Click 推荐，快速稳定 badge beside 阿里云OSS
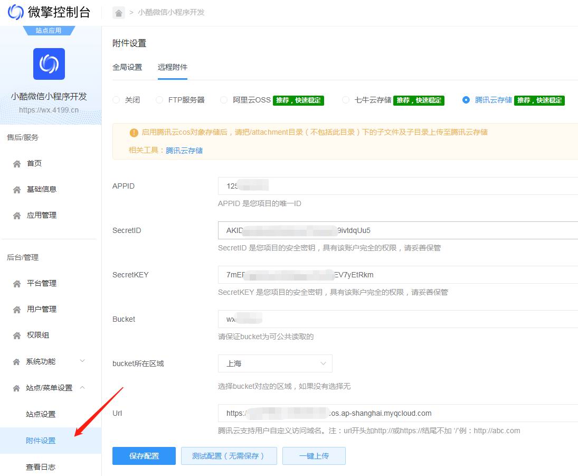The width and height of the screenshot is (578, 476). coord(298,100)
